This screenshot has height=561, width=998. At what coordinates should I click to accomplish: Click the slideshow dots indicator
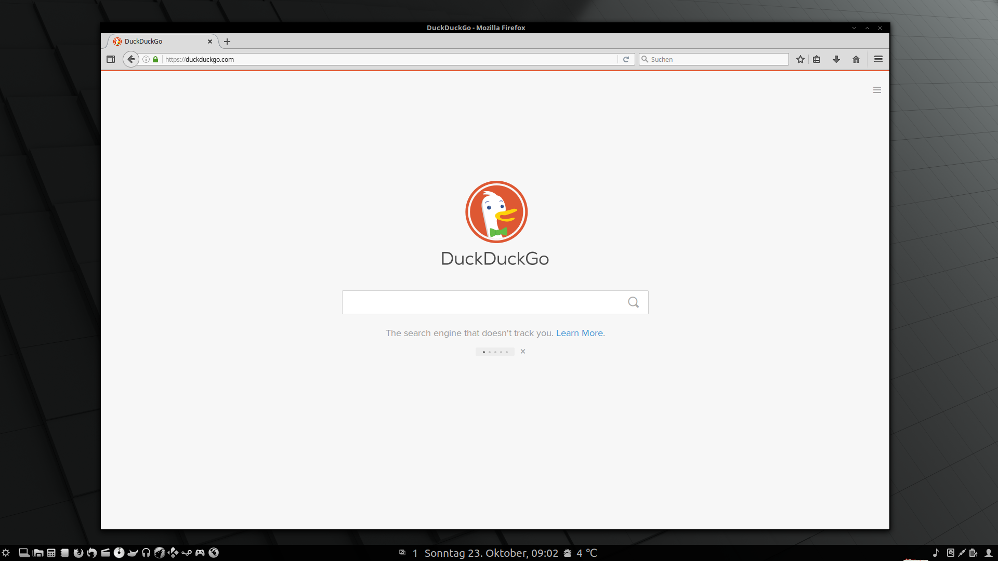(495, 352)
